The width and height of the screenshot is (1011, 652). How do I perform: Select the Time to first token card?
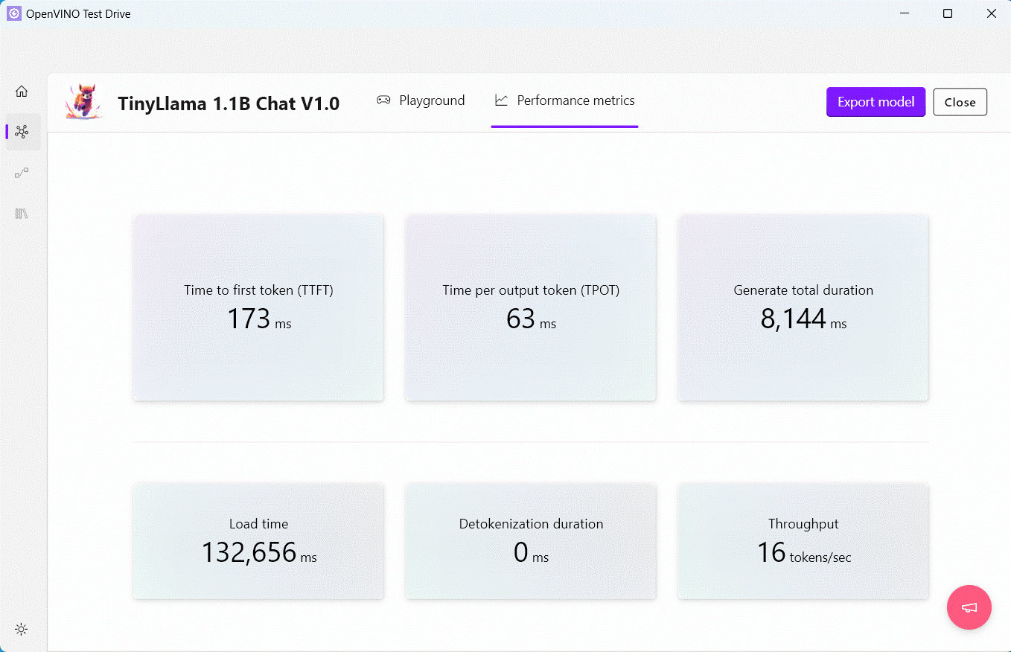click(258, 307)
